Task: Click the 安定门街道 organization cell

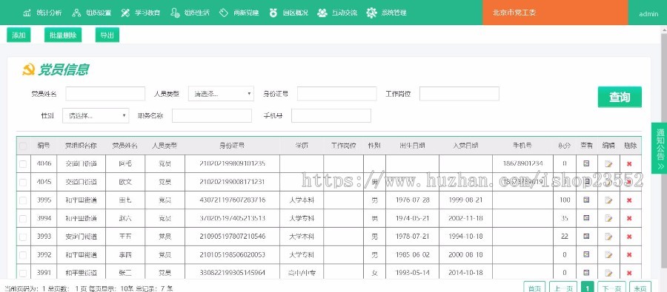Action: pyautogui.click(x=81, y=237)
